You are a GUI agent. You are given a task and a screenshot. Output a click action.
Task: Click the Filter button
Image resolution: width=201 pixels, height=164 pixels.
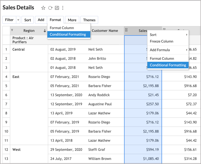point(9,20)
